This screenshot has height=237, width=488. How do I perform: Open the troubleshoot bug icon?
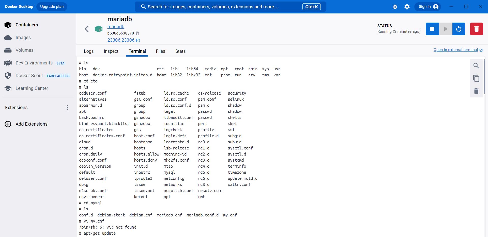click(x=395, y=7)
